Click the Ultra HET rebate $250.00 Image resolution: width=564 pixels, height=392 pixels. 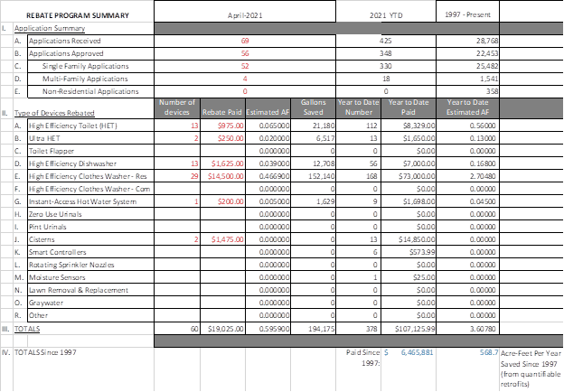230,138
